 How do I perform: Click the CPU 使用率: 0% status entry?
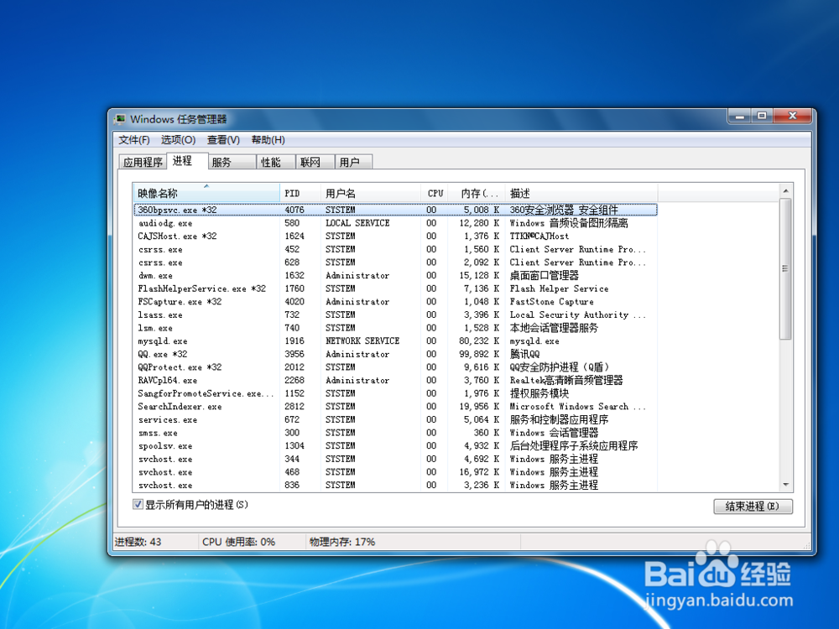tap(238, 542)
